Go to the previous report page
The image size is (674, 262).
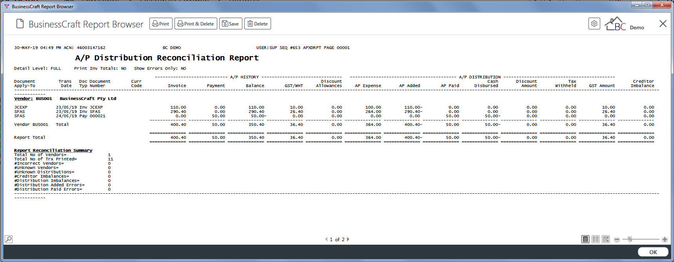(x=326, y=239)
